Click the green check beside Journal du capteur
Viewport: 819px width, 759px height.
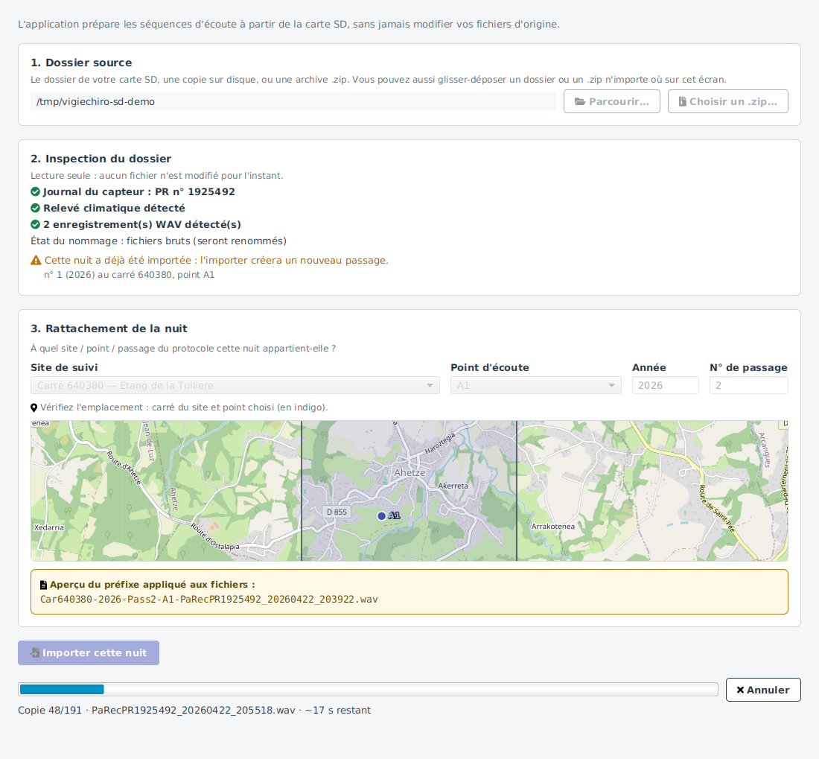(36, 191)
